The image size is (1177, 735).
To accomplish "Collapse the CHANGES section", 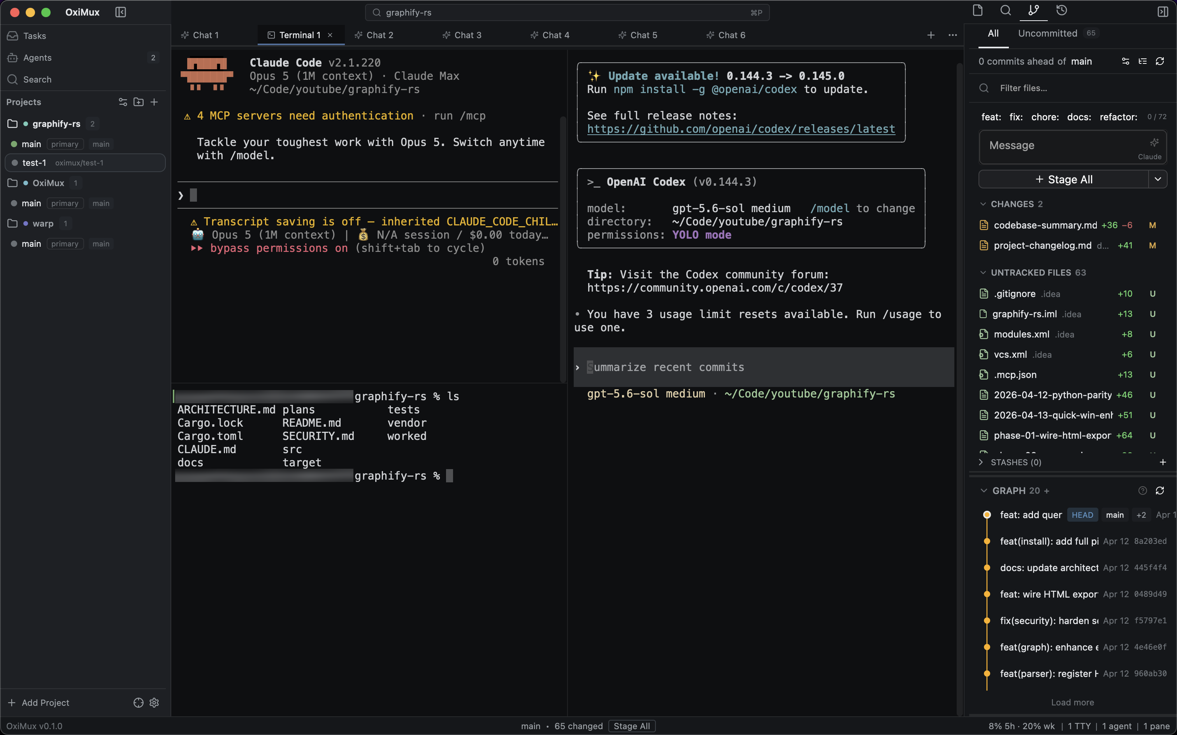I will point(983,204).
